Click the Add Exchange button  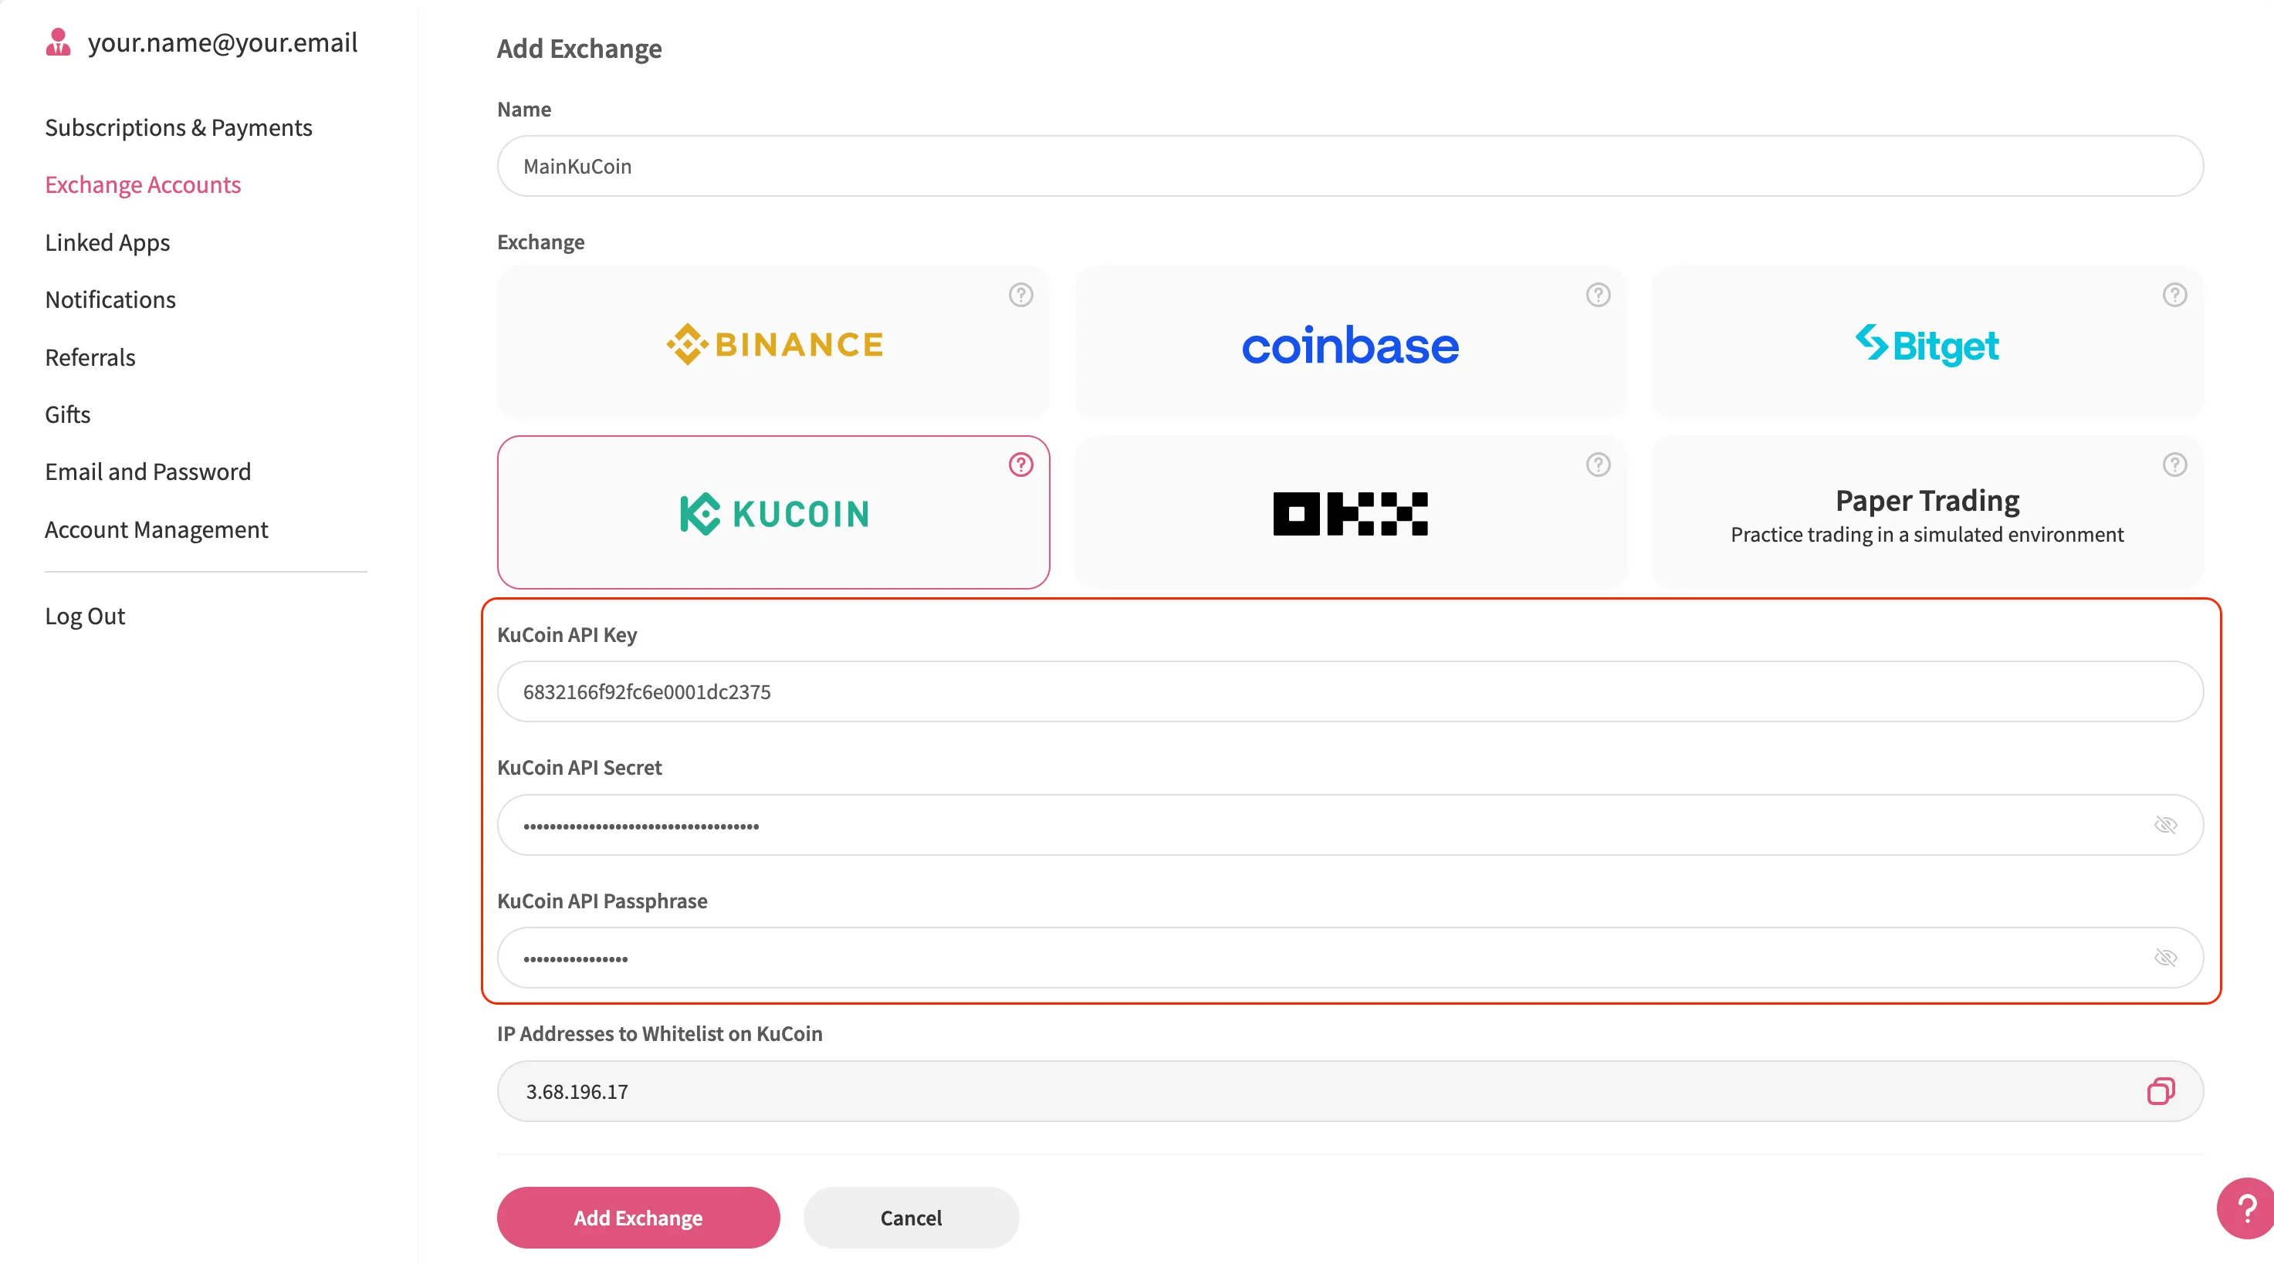638,1217
